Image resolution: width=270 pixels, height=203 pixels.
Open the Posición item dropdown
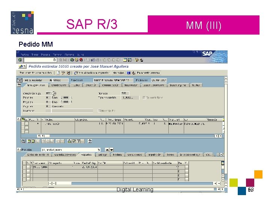point(99,150)
